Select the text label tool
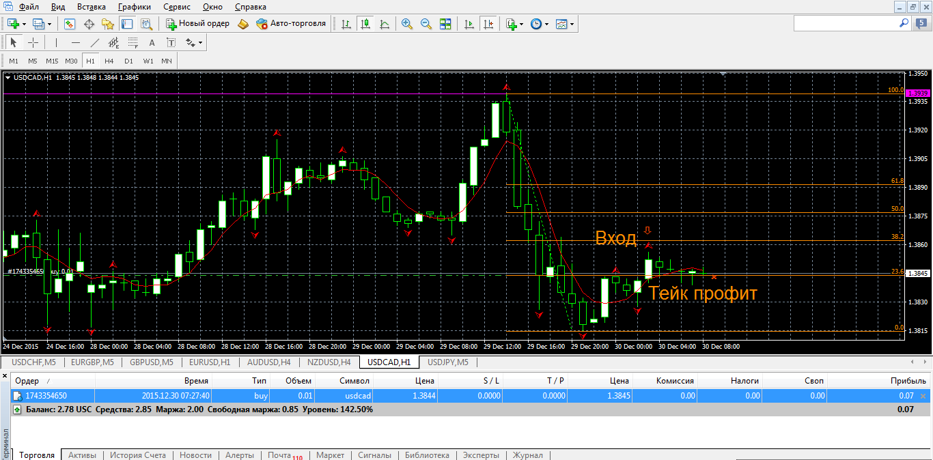 tap(171, 42)
